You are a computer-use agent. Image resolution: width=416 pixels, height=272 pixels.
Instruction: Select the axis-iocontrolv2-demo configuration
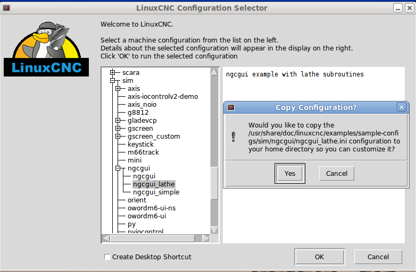pyautogui.click(x=162, y=97)
